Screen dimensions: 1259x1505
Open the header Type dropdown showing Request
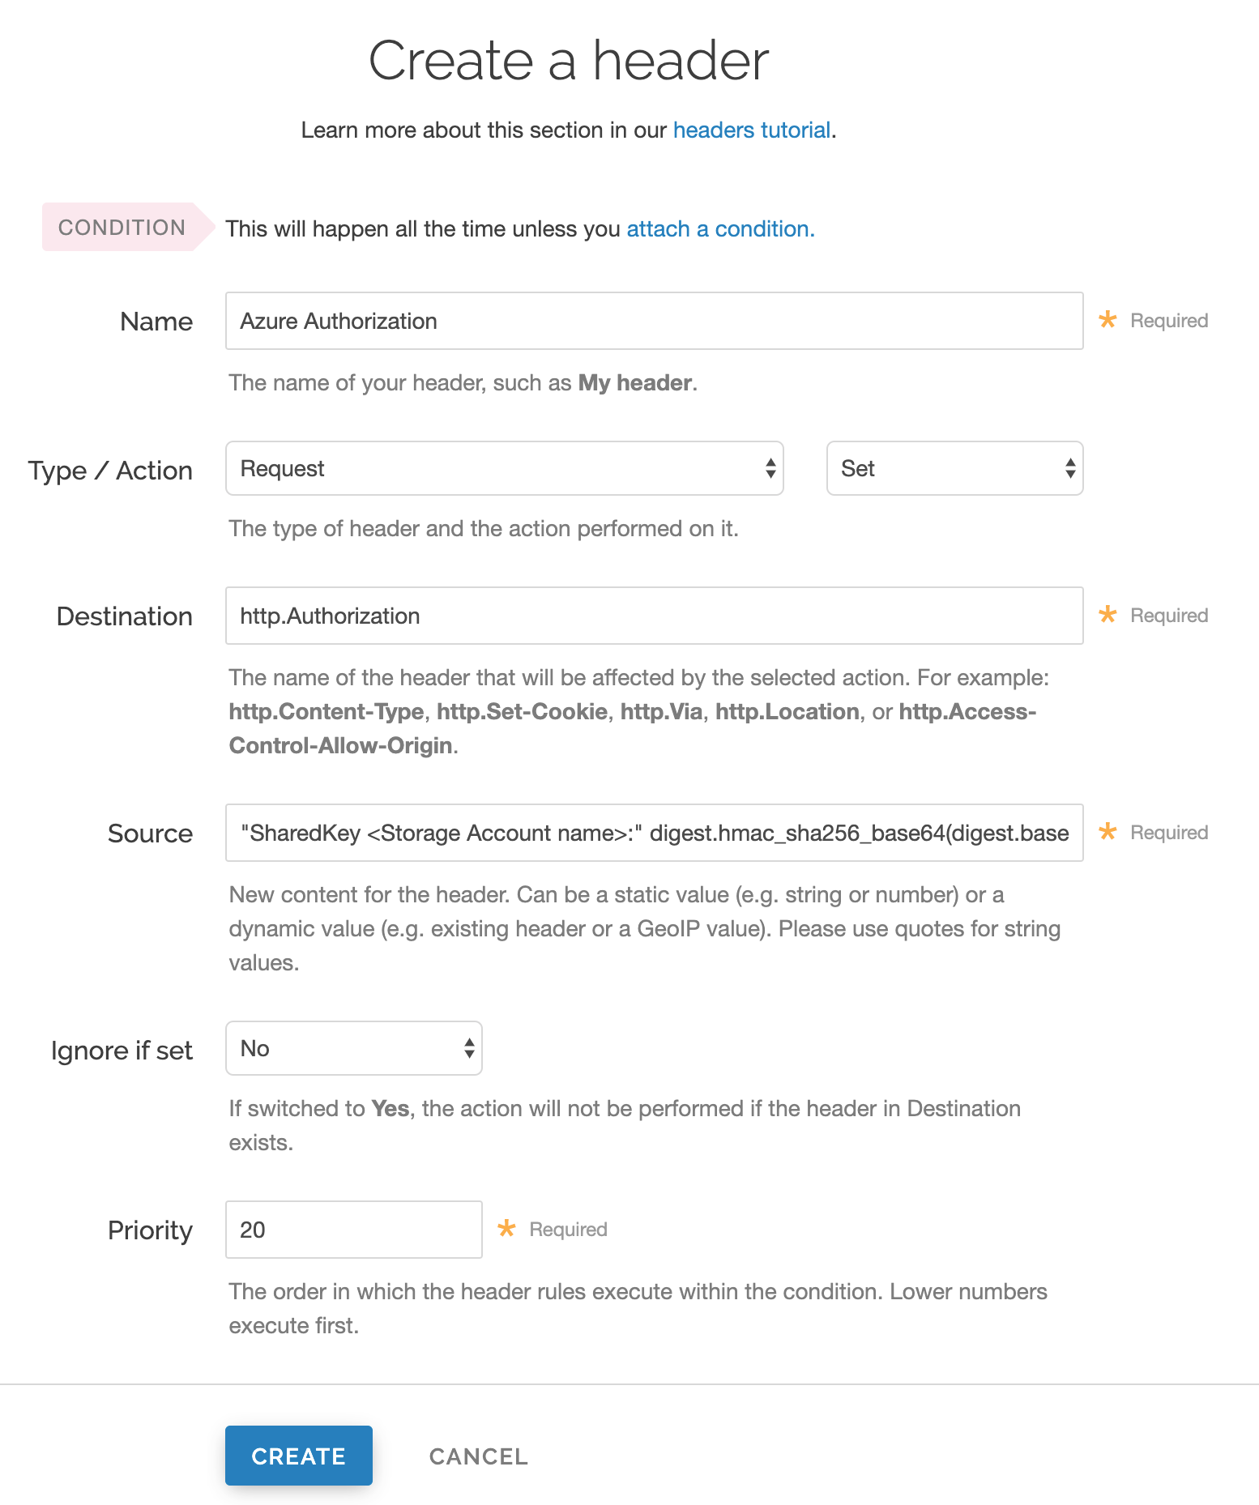504,468
